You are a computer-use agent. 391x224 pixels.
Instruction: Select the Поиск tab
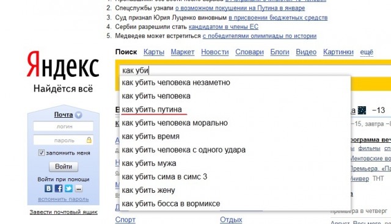[x=126, y=52]
